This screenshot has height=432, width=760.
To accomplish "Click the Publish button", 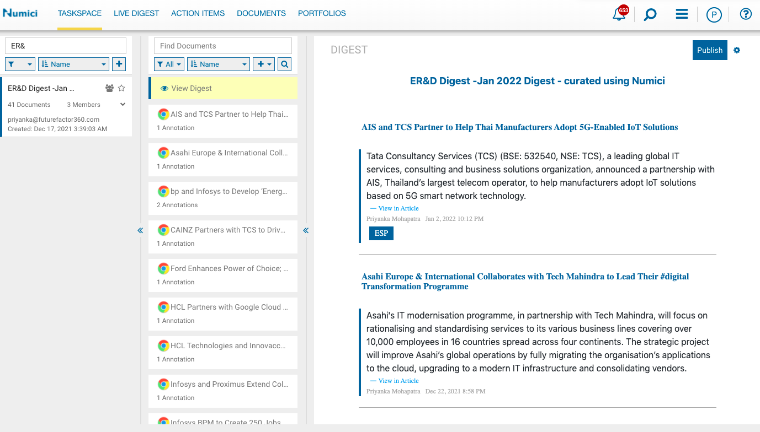I will point(710,50).
